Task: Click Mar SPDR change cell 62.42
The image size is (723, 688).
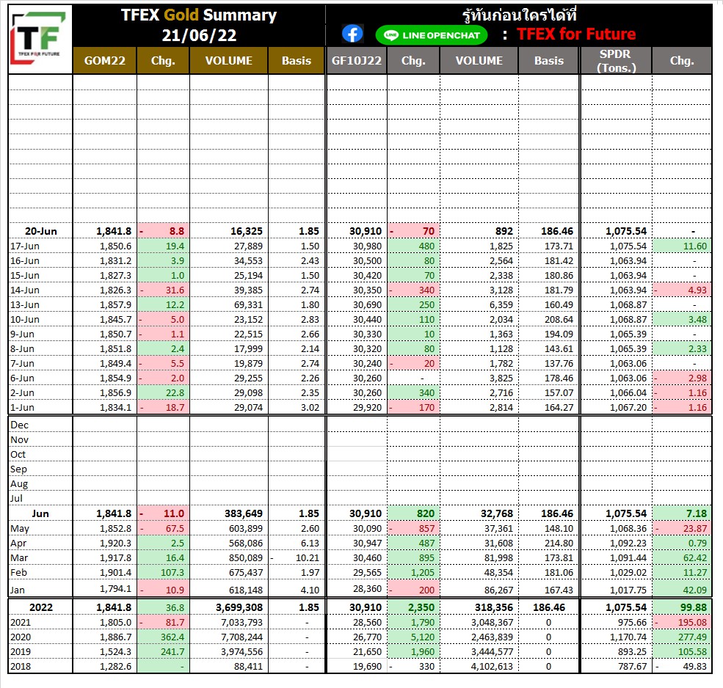Action: pyautogui.click(x=682, y=557)
